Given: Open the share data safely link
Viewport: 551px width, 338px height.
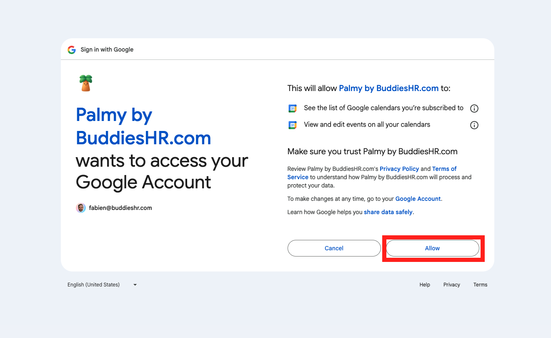Looking at the screenshot, I should tap(388, 212).
